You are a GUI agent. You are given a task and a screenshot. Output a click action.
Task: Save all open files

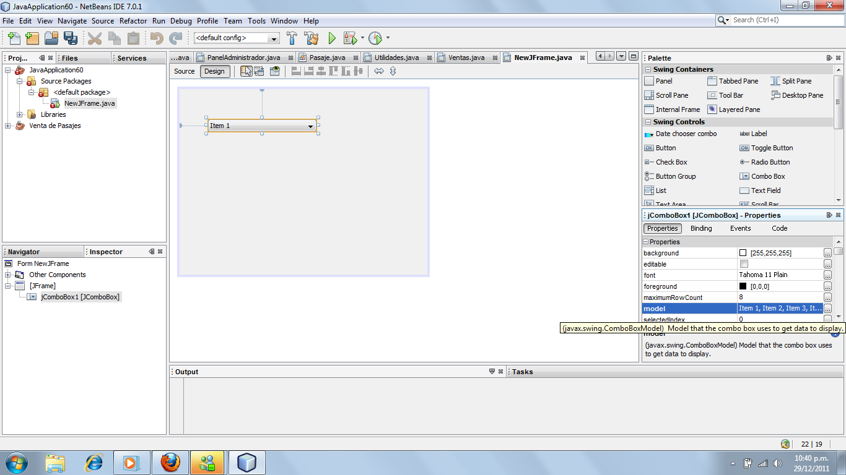(x=71, y=38)
